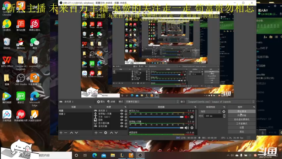
Task: Pop out the 混音器 dock panel
Action: pyautogui.click(x=195, y=107)
